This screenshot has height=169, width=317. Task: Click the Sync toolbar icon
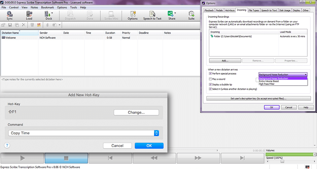(x=10, y=16)
